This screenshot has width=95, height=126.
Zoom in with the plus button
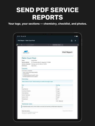click(x=51, y=45)
